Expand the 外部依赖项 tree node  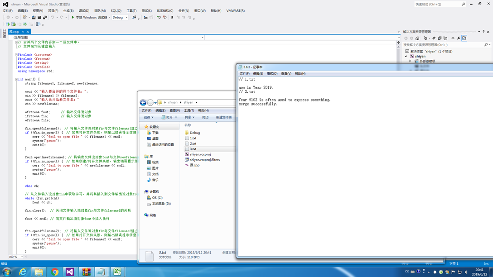[x=411, y=61]
